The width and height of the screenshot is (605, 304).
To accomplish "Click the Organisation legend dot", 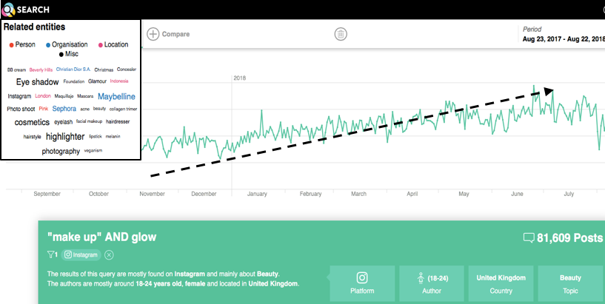I will click(48, 45).
